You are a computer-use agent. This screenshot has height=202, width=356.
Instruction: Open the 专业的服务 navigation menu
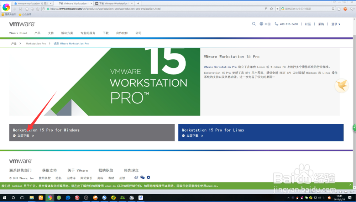click(88, 33)
